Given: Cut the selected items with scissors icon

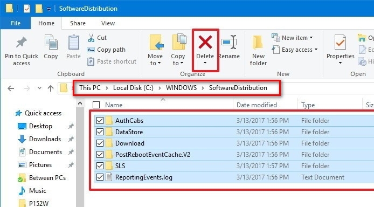Looking at the screenshot, I should [x=91, y=38].
